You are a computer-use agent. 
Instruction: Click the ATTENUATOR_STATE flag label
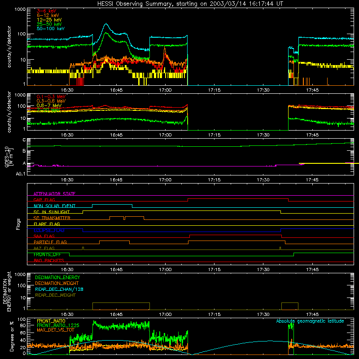54,194
